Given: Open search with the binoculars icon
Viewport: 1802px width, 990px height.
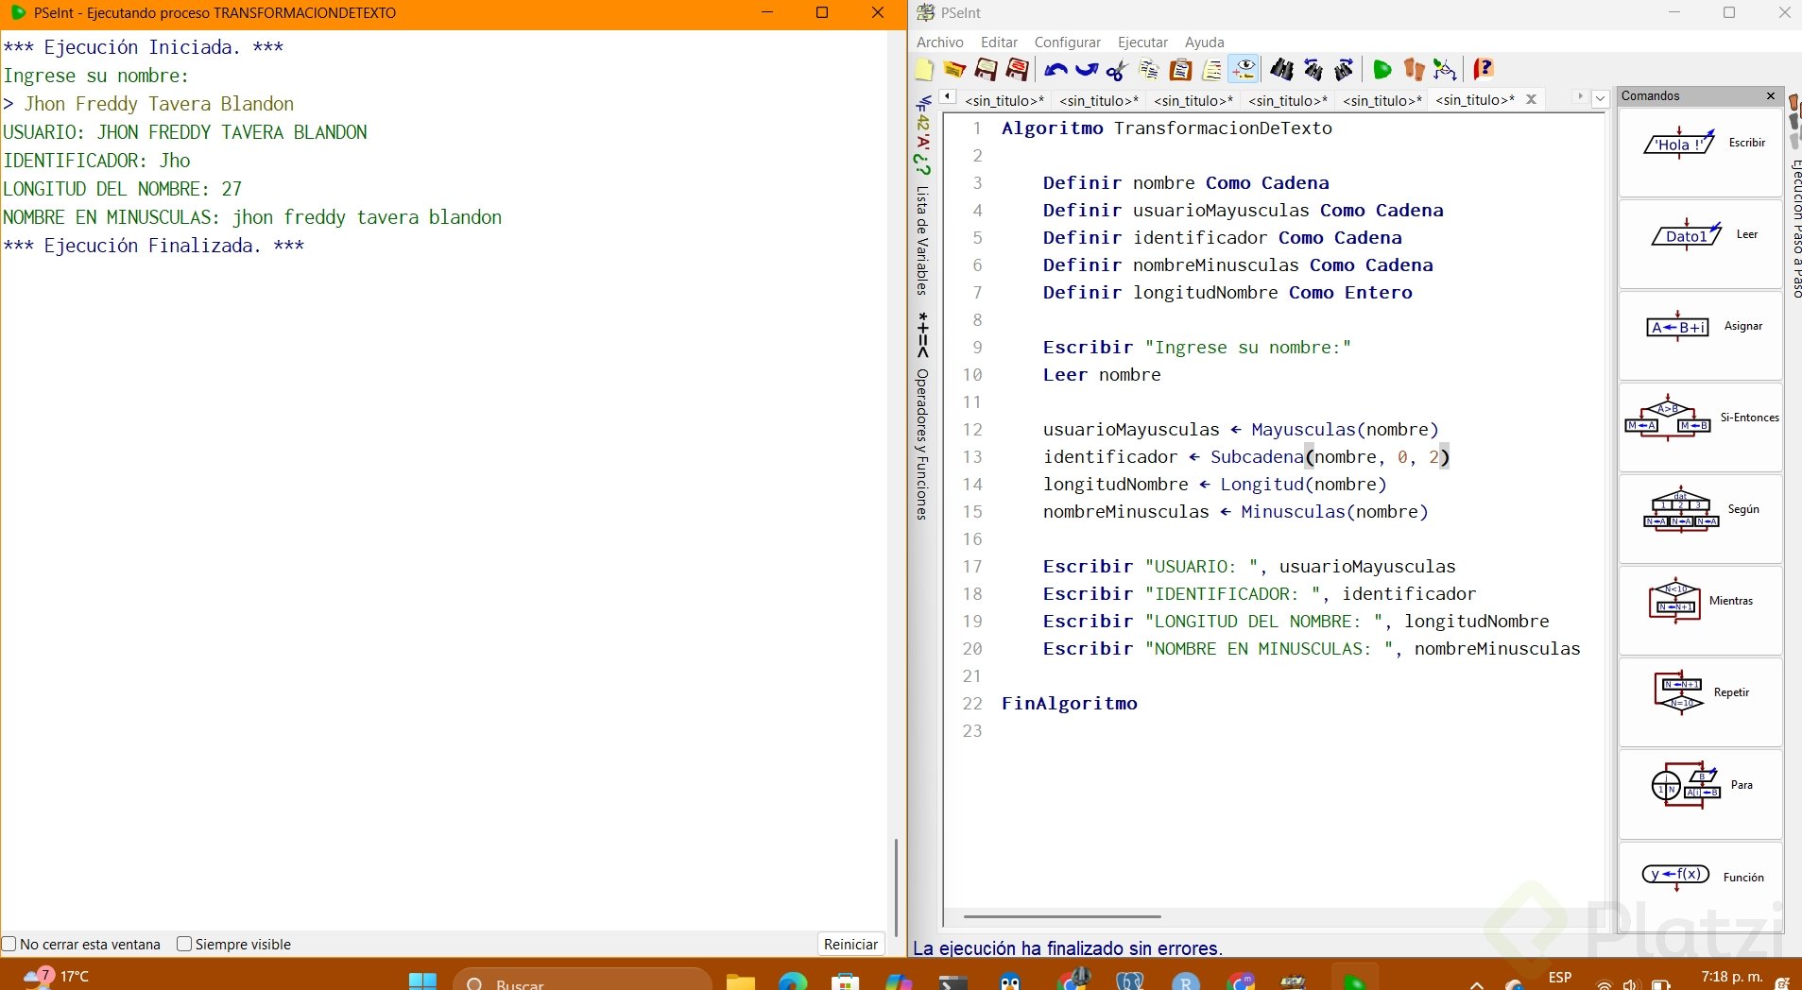Looking at the screenshot, I should pyautogui.click(x=1281, y=70).
